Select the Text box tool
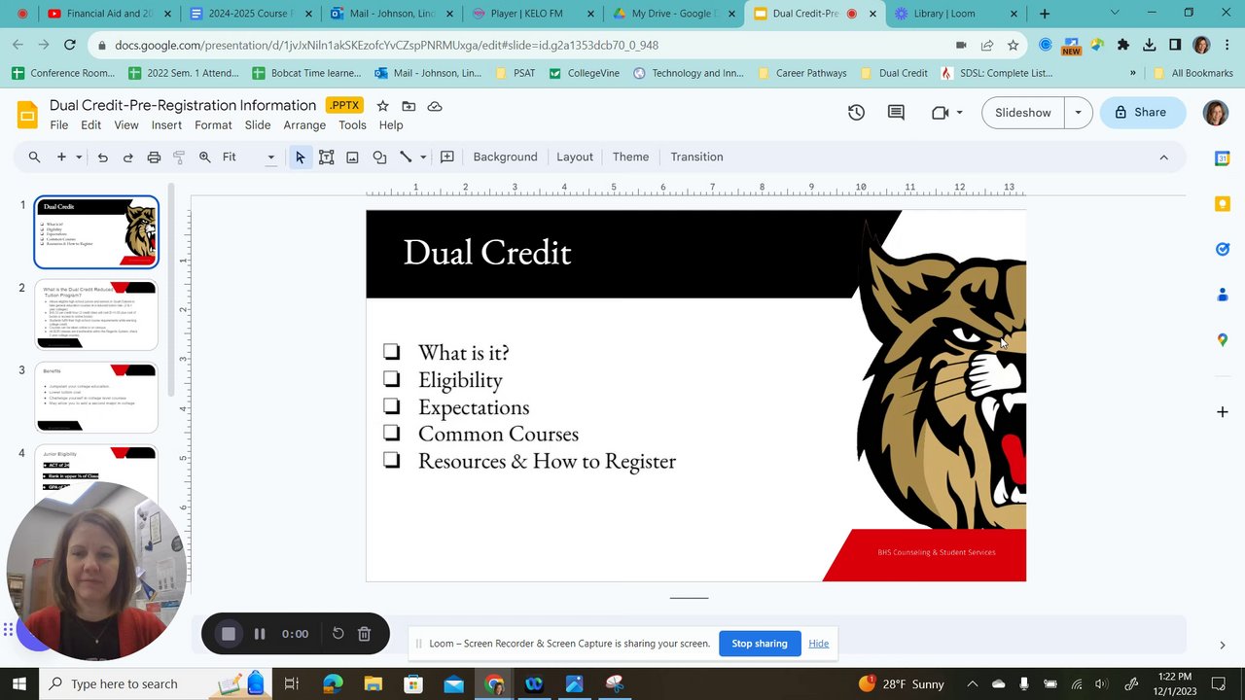This screenshot has width=1245, height=700. pyautogui.click(x=326, y=157)
